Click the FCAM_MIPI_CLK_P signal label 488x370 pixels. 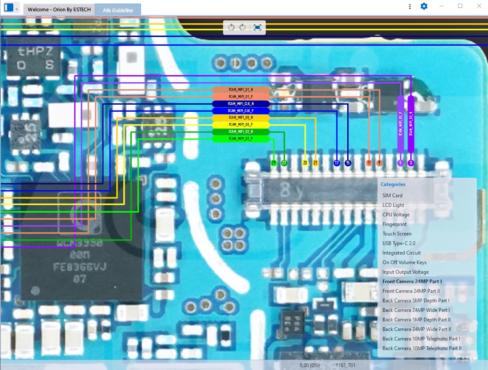pyautogui.click(x=241, y=111)
